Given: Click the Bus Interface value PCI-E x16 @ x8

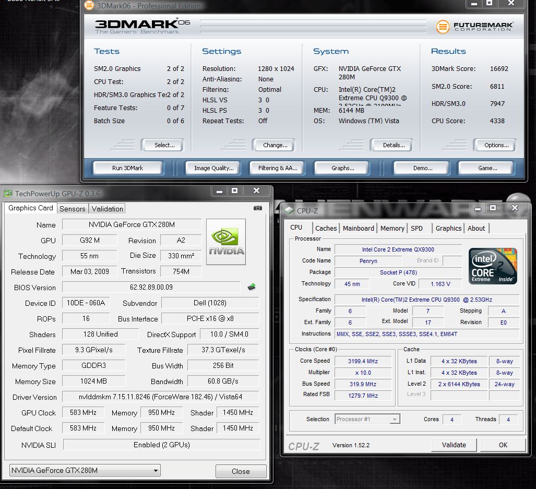Looking at the screenshot, I should [210, 318].
